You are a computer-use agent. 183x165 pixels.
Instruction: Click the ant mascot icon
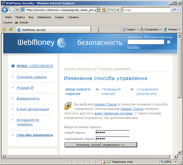point(68,106)
